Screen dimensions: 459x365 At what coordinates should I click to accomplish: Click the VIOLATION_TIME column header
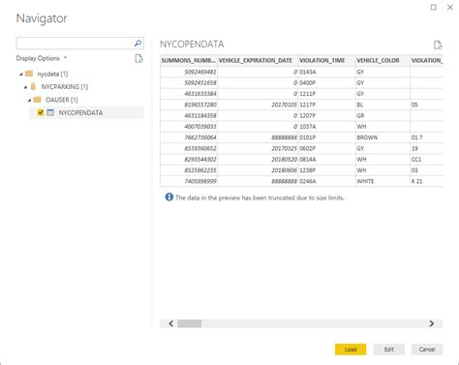pos(327,60)
